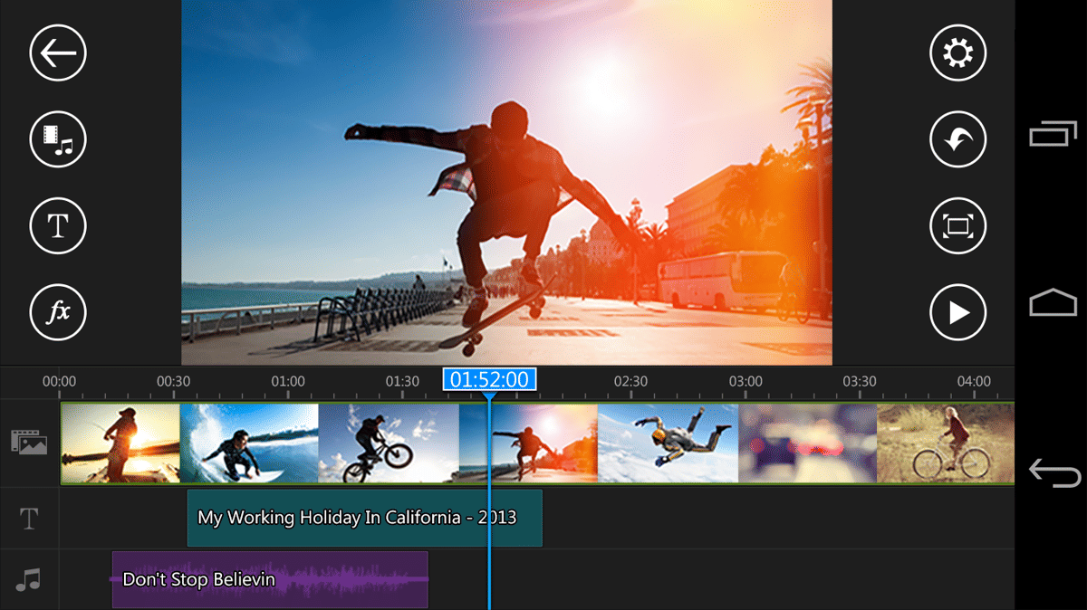Select the 'Don't Stop Believin' audio clip
Screen dimensions: 1087x610
click(269, 579)
